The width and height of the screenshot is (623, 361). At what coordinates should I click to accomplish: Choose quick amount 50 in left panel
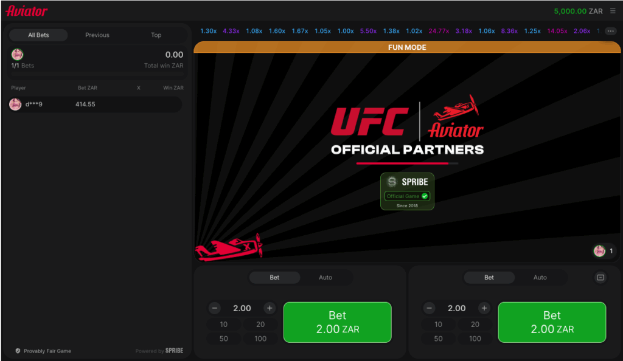(224, 339)
